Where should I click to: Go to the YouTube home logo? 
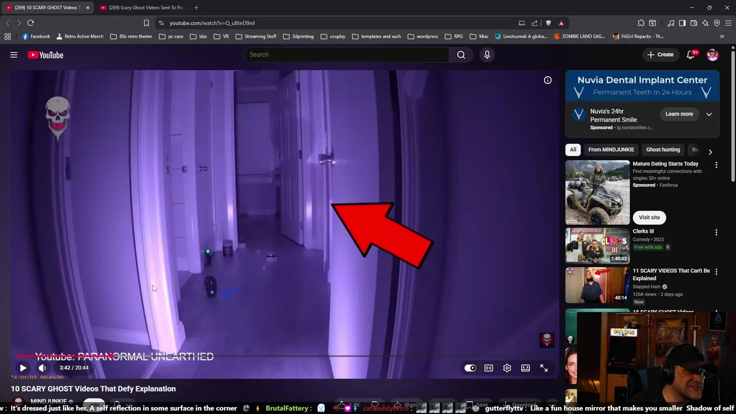tap(45, 55)
